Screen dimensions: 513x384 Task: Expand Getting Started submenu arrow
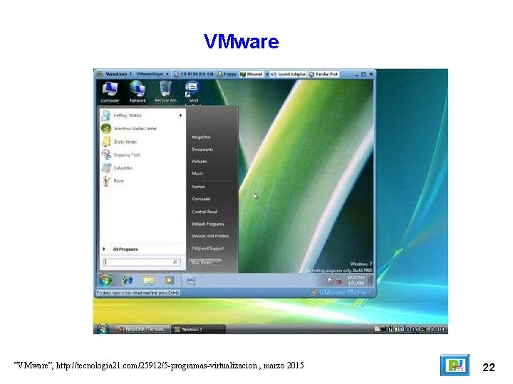(180, 115)
